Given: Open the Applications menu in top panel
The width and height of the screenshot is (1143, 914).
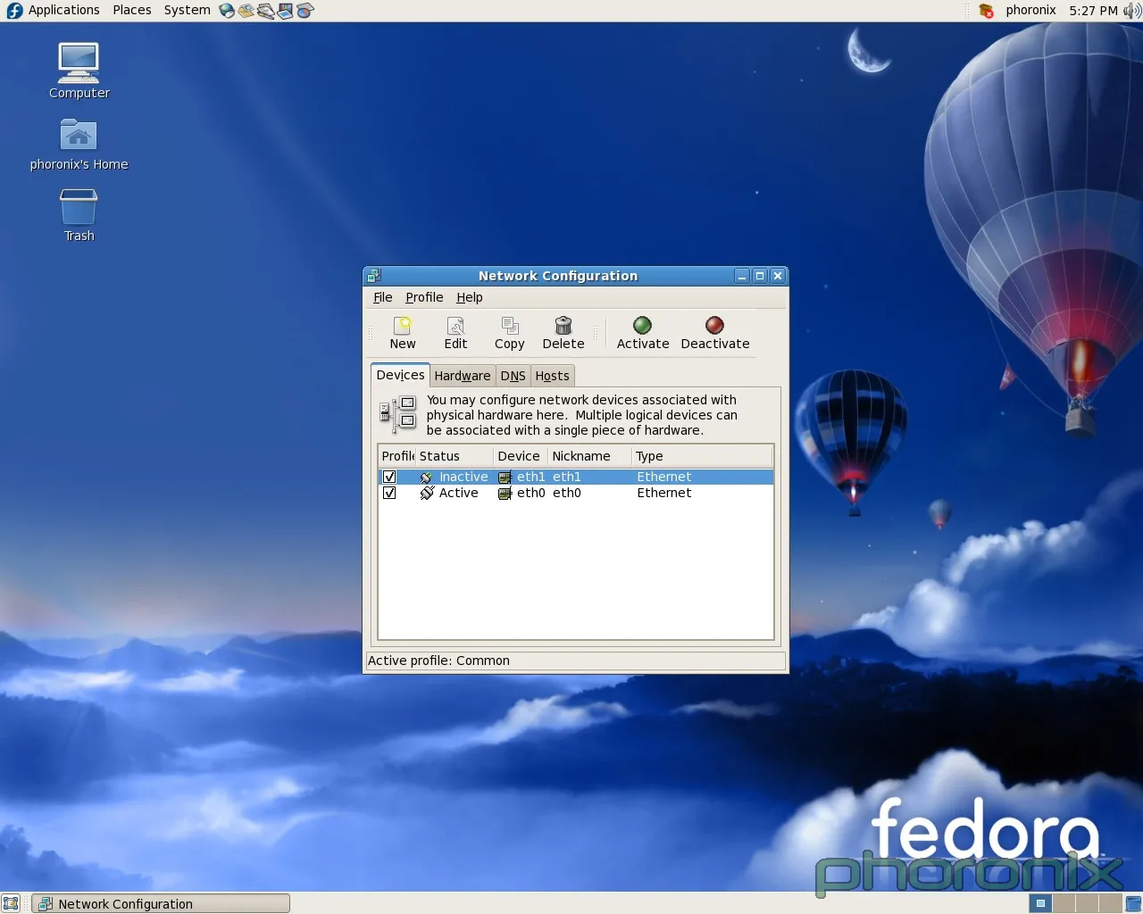Looking at the screenshot, I should pos(63,10).
